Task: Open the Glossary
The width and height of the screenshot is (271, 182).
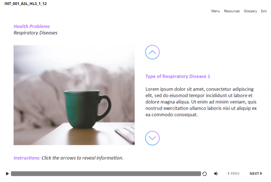Action: (x=250, y=11)
